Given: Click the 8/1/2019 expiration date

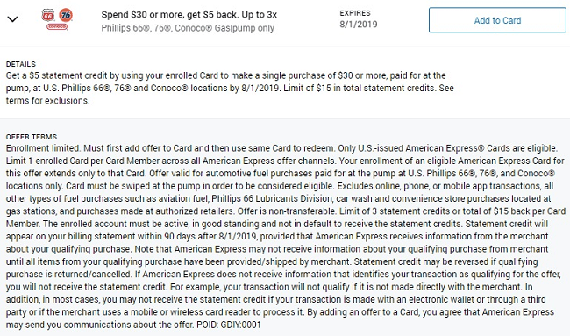Looking at the screenshot, I should 359,25.
